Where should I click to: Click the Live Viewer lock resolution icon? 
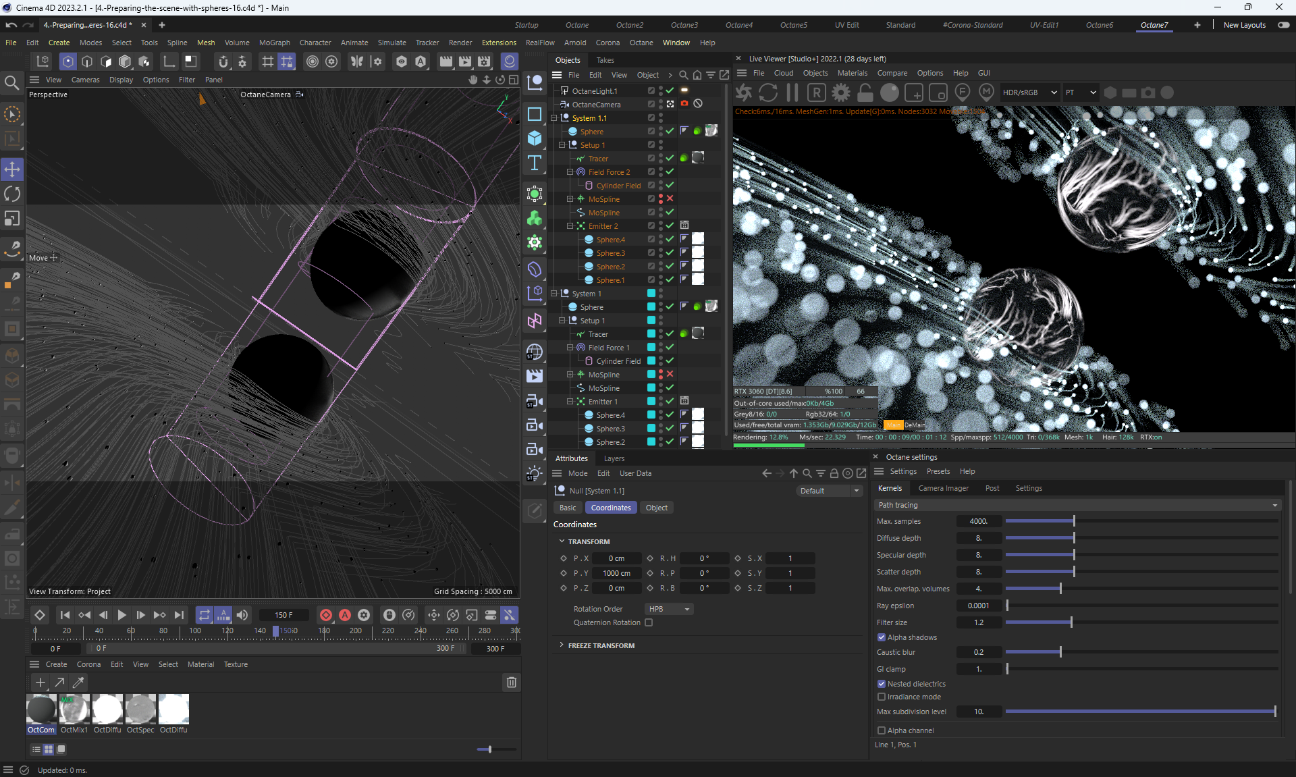click(865, 92)
